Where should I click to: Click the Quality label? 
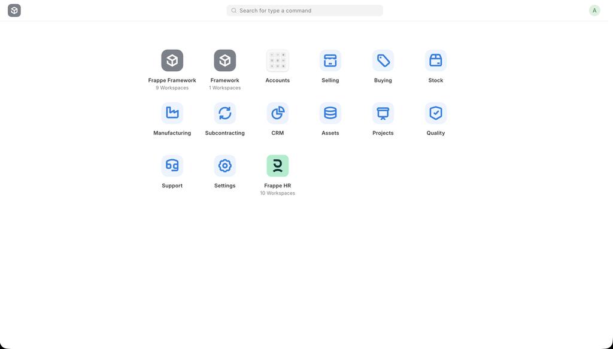click(x=436, y=133)
